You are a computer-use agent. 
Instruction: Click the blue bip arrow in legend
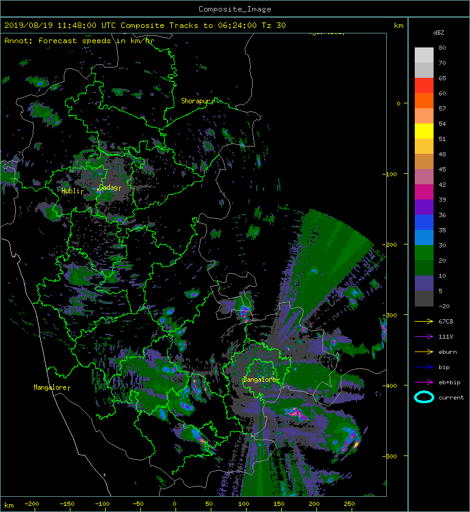click(x=424, y=367)
